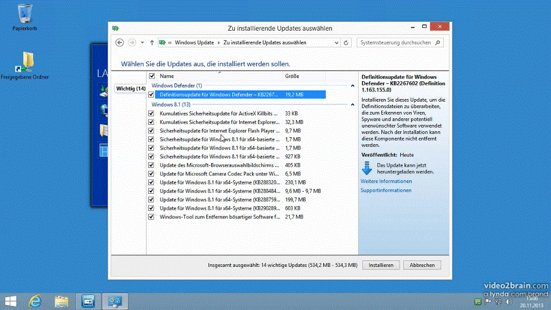Sort by the Größe column header

coord(292,76)
